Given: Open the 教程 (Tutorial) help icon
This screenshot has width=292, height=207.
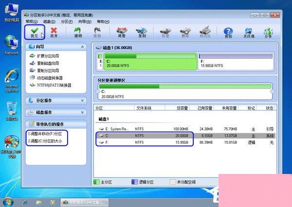Looking at the screenshot, I should (x=228, y=33).
